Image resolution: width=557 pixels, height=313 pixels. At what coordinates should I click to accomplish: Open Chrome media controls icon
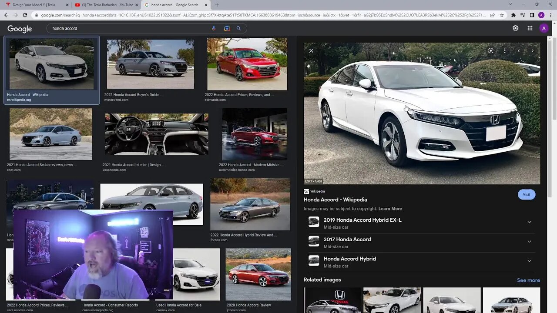[523, 15]
